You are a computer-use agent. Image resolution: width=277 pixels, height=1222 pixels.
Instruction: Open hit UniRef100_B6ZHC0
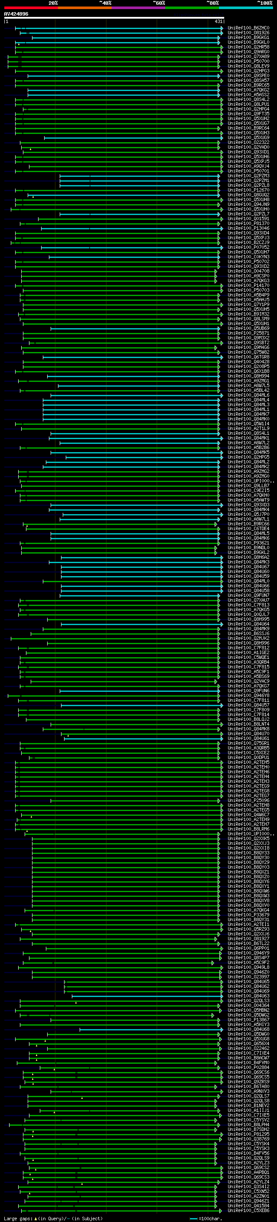[248, 28]
